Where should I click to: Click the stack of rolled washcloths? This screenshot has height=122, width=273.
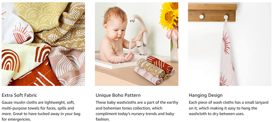(154, 70)
